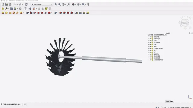Toggle visibility of NOZZLE

(x=150, y=54)
